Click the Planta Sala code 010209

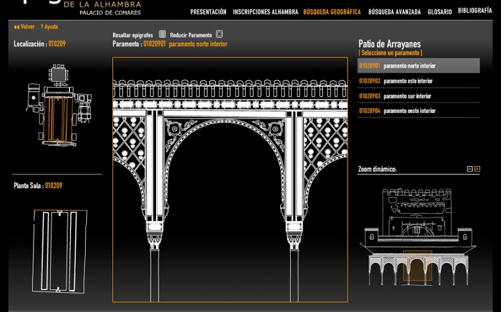tap(53, 185)
